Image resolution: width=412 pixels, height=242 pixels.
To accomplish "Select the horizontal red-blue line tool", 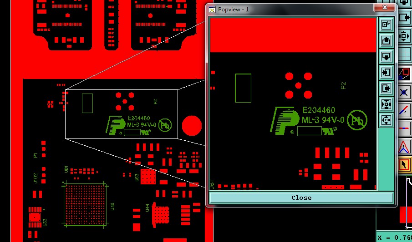I will pyautogui.click(x=404, y=128).
